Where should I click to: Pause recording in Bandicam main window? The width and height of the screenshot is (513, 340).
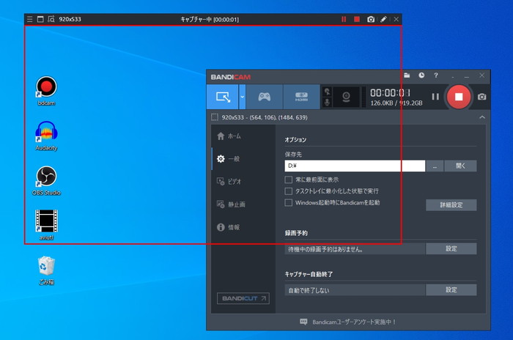coord(435,97)
